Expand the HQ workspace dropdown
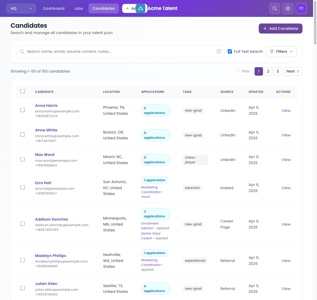 pos(21,8)
